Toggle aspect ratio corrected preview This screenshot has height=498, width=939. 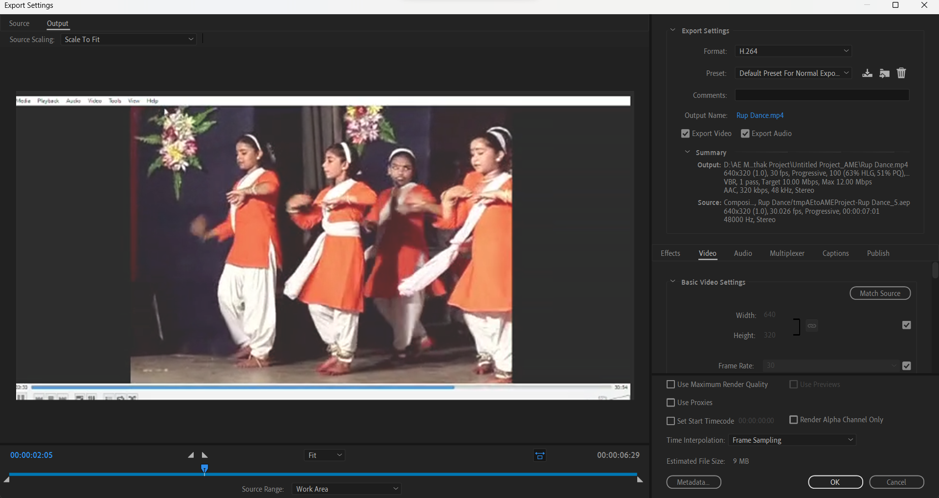(x=540, y=455)
